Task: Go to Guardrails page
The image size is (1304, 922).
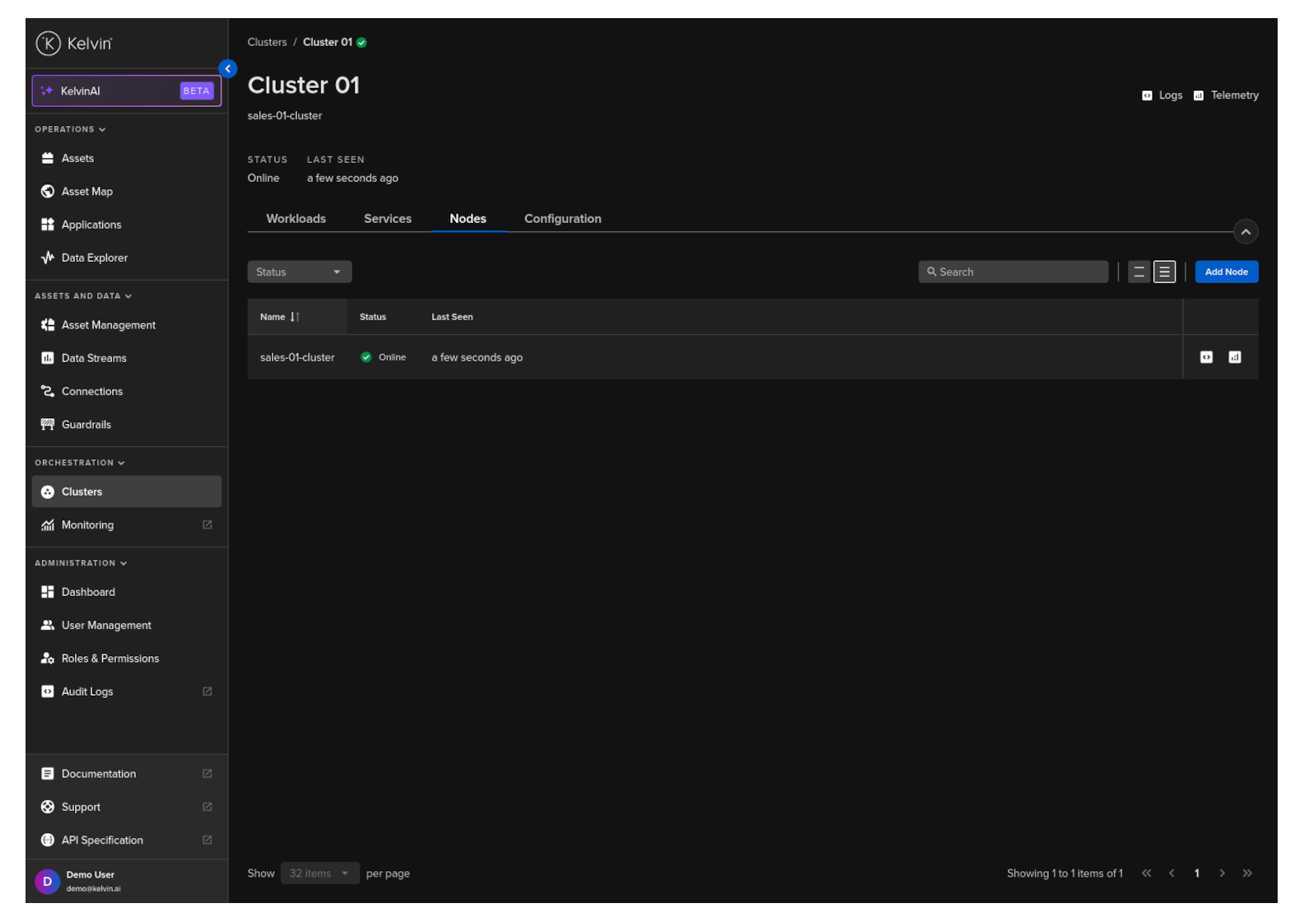Action: (x=86, y=425)
